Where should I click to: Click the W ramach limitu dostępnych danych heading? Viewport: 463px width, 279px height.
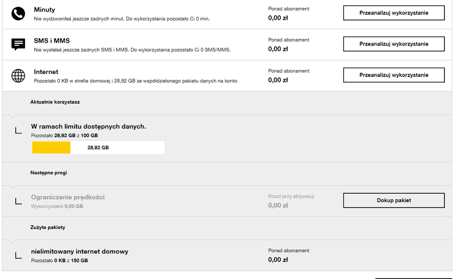click(88, 126)
